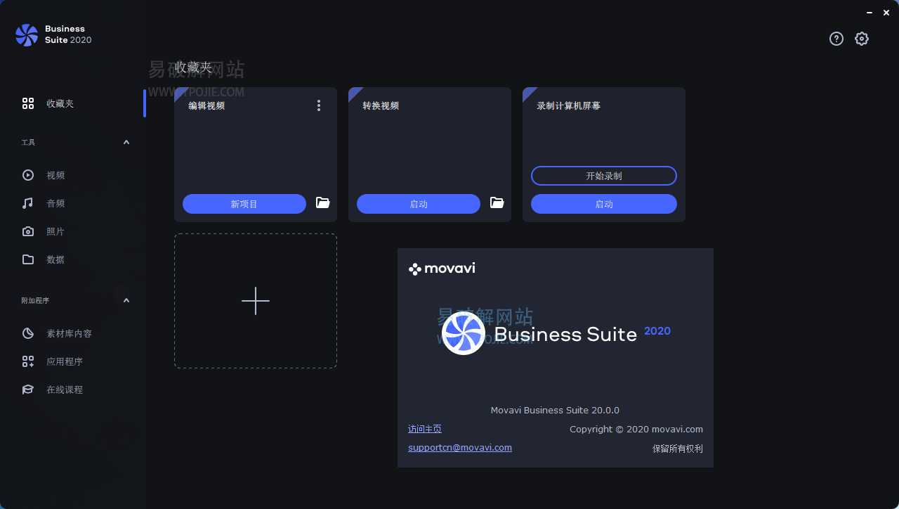Click the supportcn@movavi.com email link

[x=460, y=447]
